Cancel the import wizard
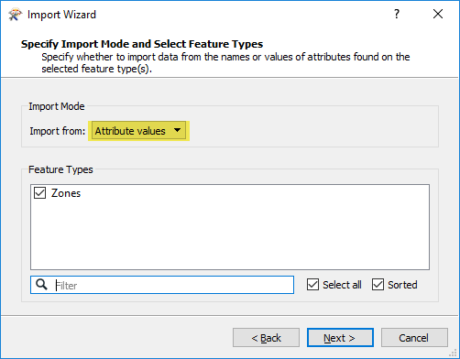460x359 pixels. 414,338
